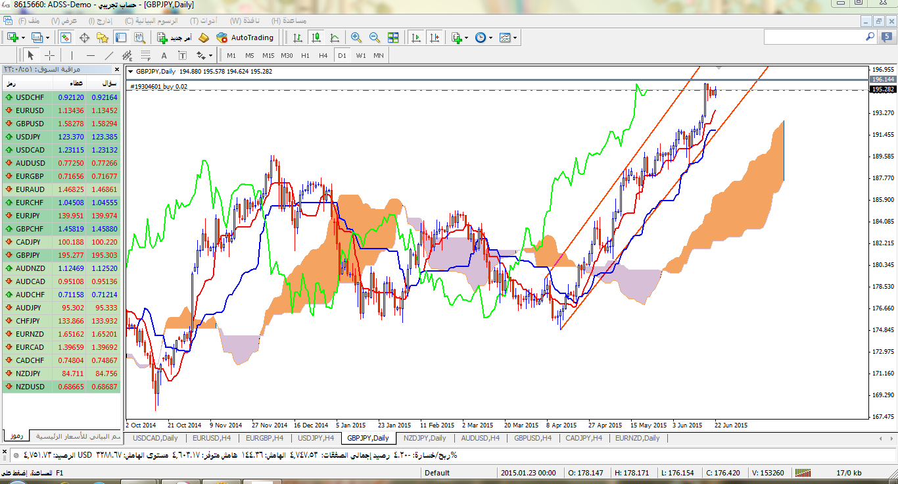898x484 pixels.
Task: Select NZDUSD row in Market Watch
Action: click(62, 387)
